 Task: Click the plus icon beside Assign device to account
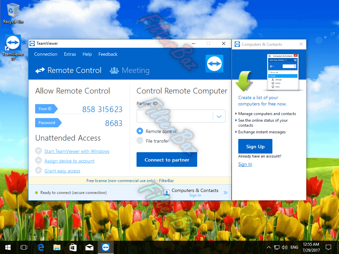point(38,161)
